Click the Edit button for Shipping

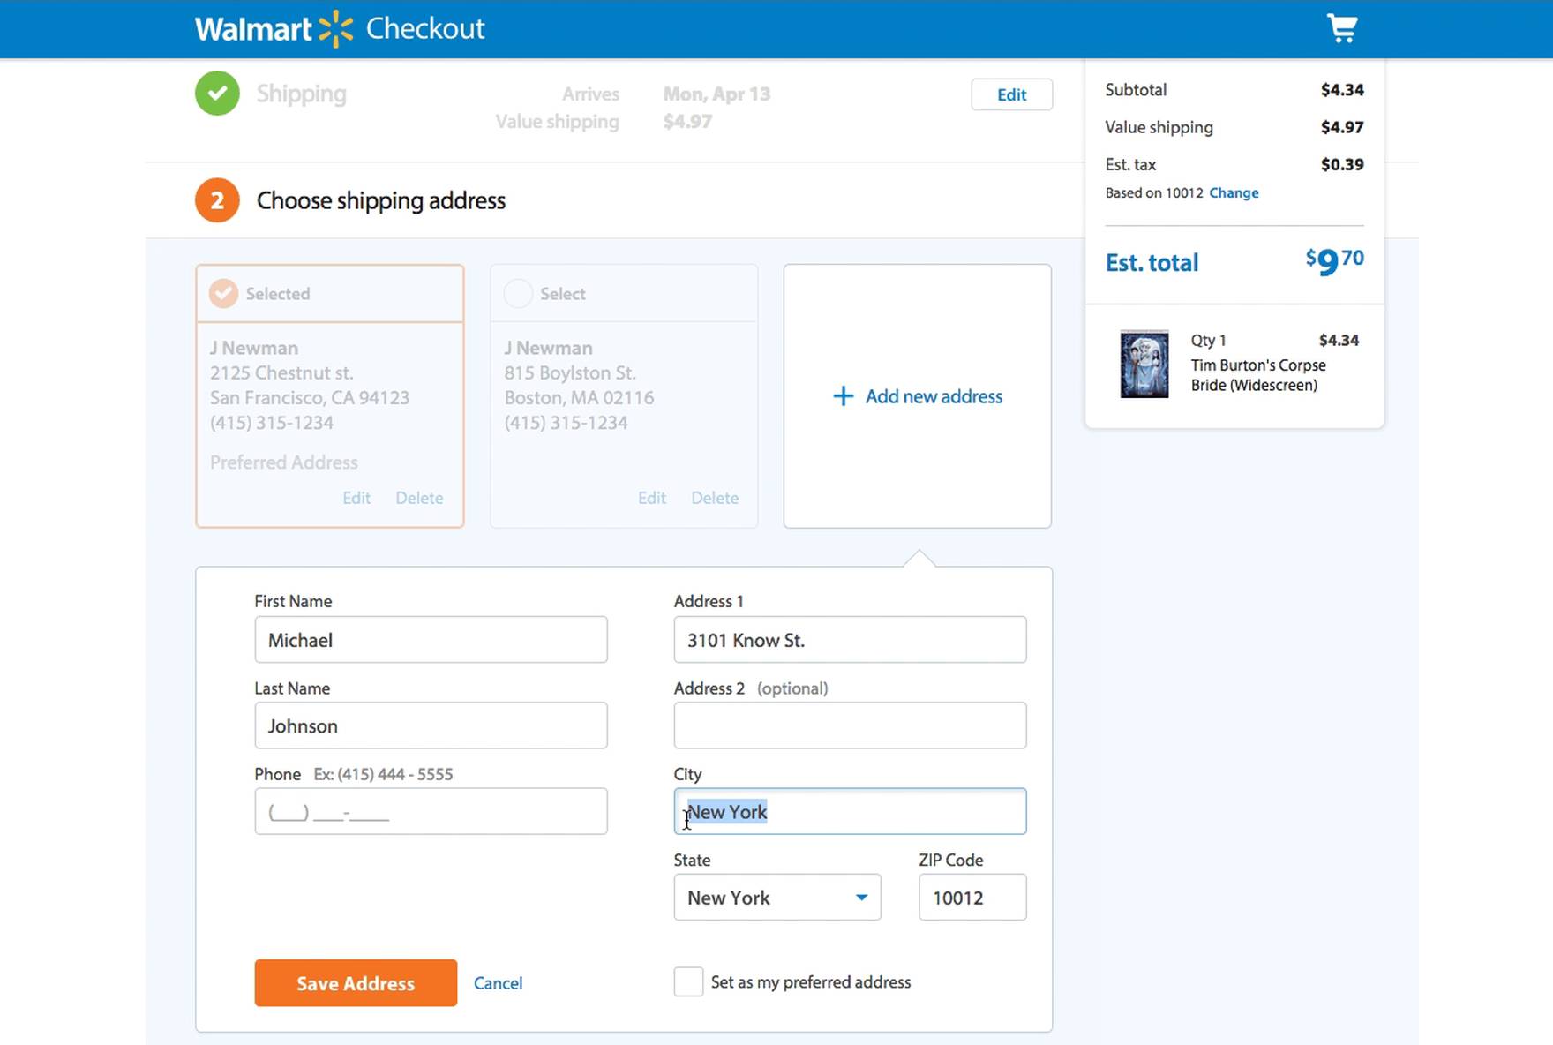1011,94
